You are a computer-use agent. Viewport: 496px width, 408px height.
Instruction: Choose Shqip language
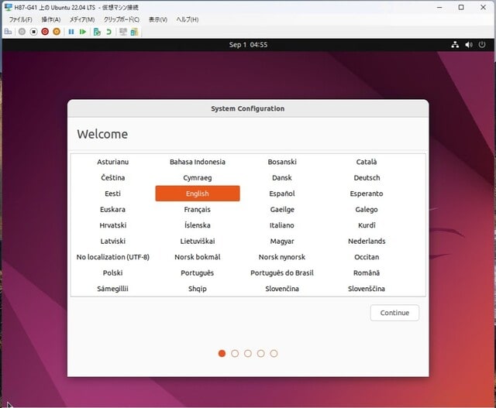(198, 289)
